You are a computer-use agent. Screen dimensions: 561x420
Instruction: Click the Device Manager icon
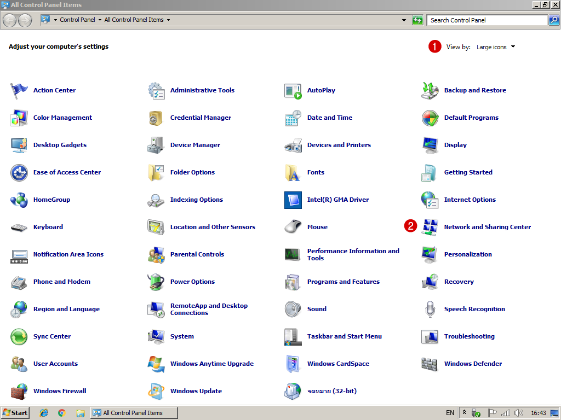(x=156, y=145)
